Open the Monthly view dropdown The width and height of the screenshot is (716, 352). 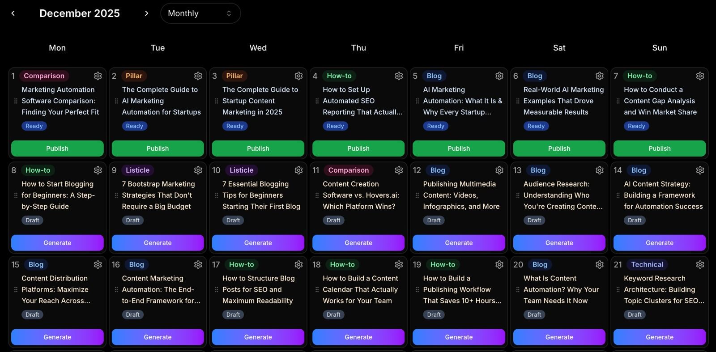pyautogui.click(x=200, y=13)
